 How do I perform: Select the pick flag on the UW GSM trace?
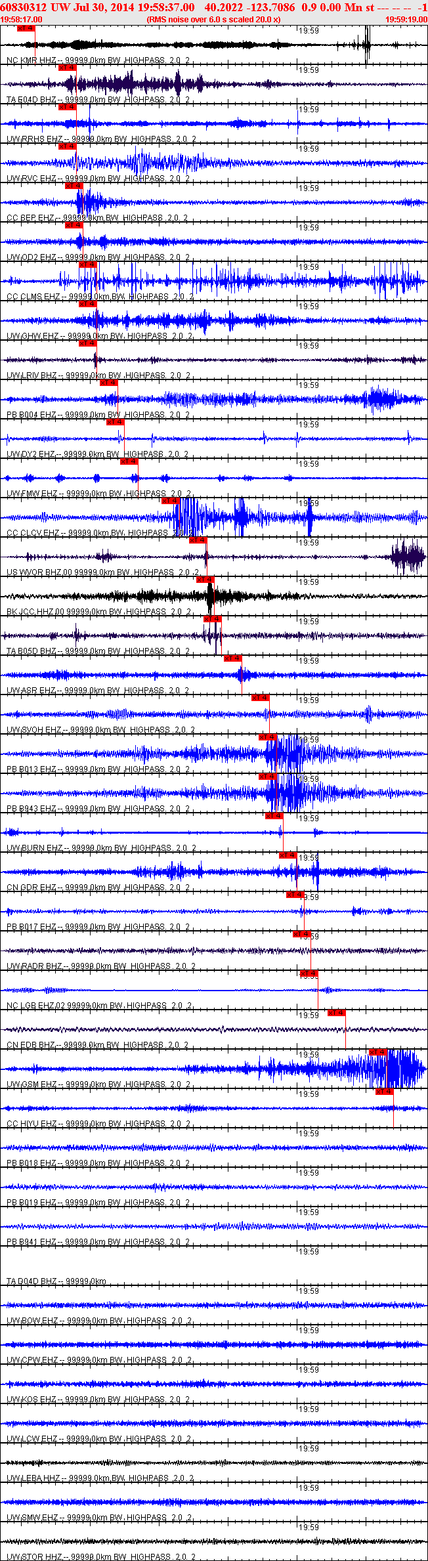click(x=378, y=1052)
